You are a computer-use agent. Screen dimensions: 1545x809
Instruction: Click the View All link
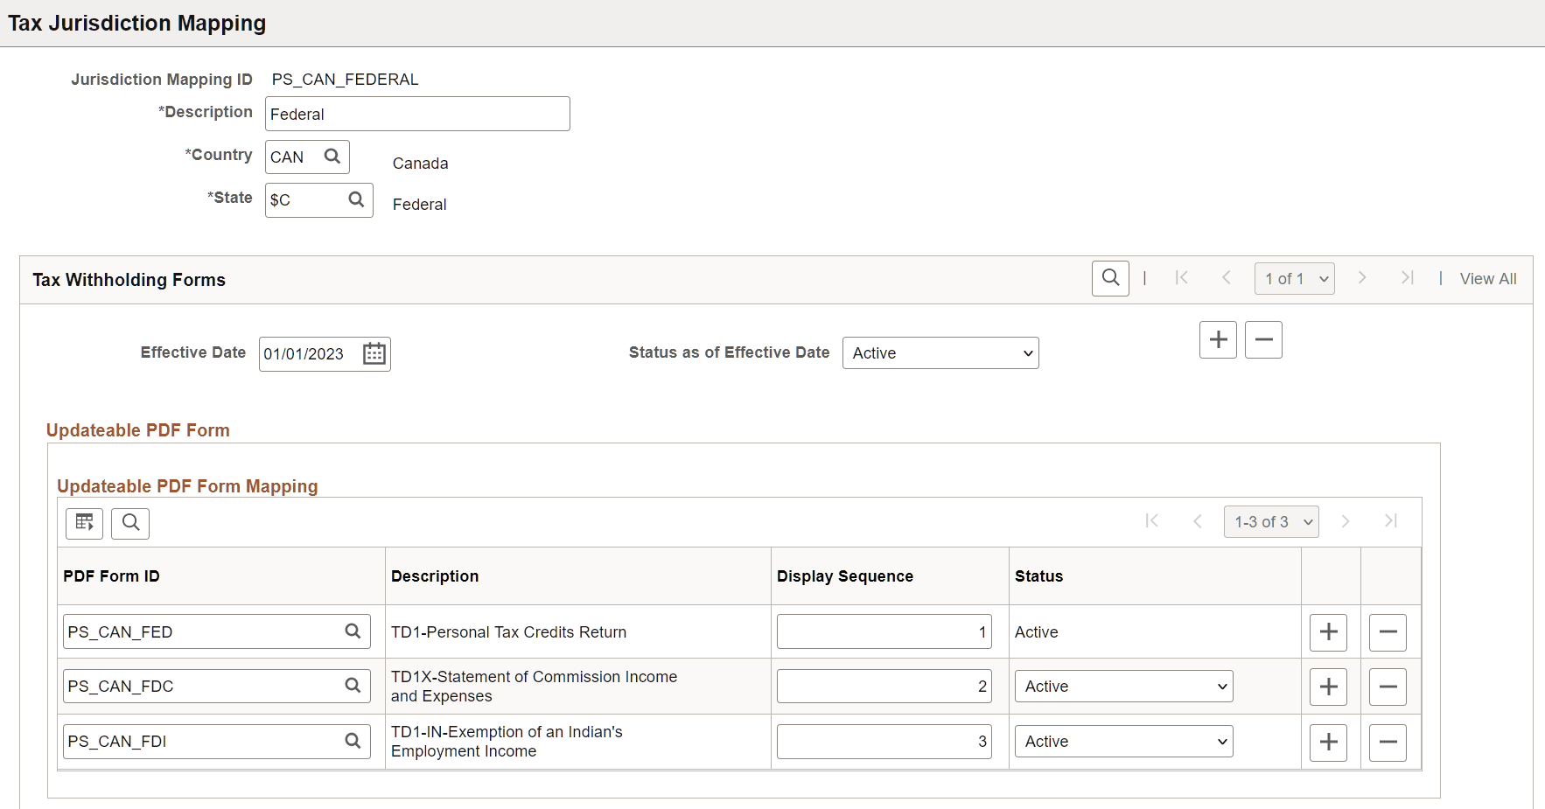(x=1486, y=278)
